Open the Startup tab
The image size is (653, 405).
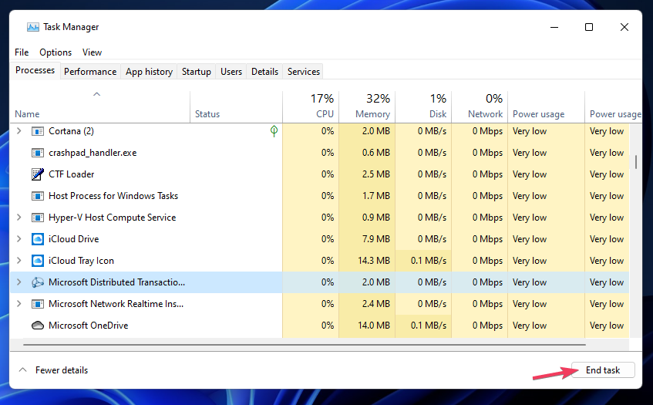pyautogui.click(x=196, y=72)
